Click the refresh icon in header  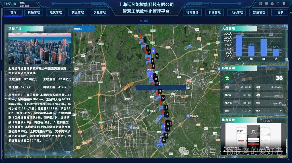coord(278,4)
